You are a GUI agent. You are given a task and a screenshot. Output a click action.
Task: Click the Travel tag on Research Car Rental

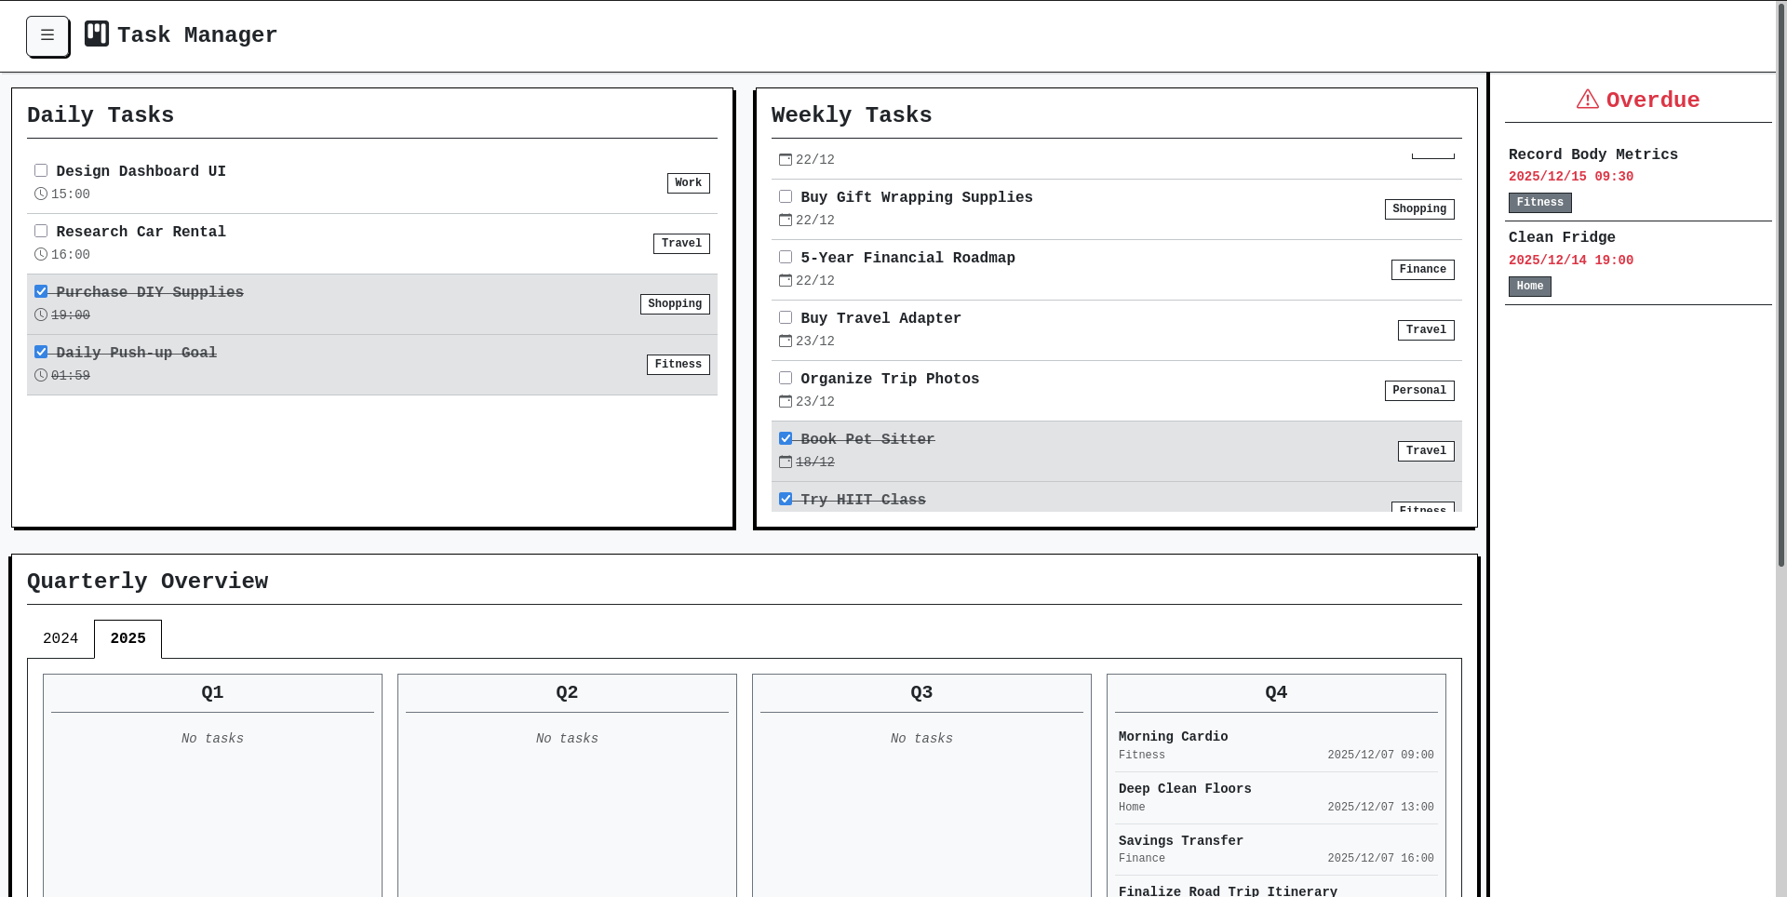(x=680, y=243)
